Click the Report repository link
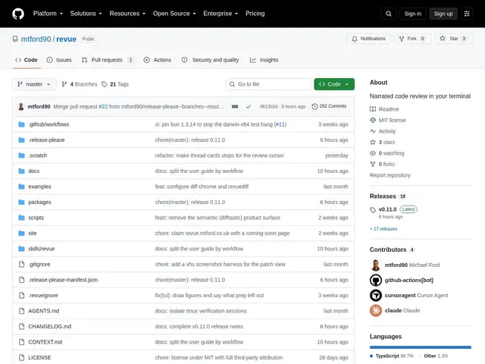This screenshot has width=485, height=364. 390,175
